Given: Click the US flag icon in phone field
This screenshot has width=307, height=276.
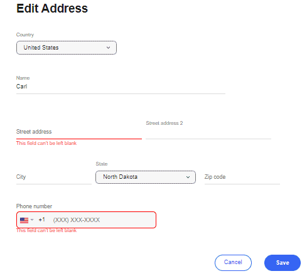Looking at the screenshot, I should 24,220.
